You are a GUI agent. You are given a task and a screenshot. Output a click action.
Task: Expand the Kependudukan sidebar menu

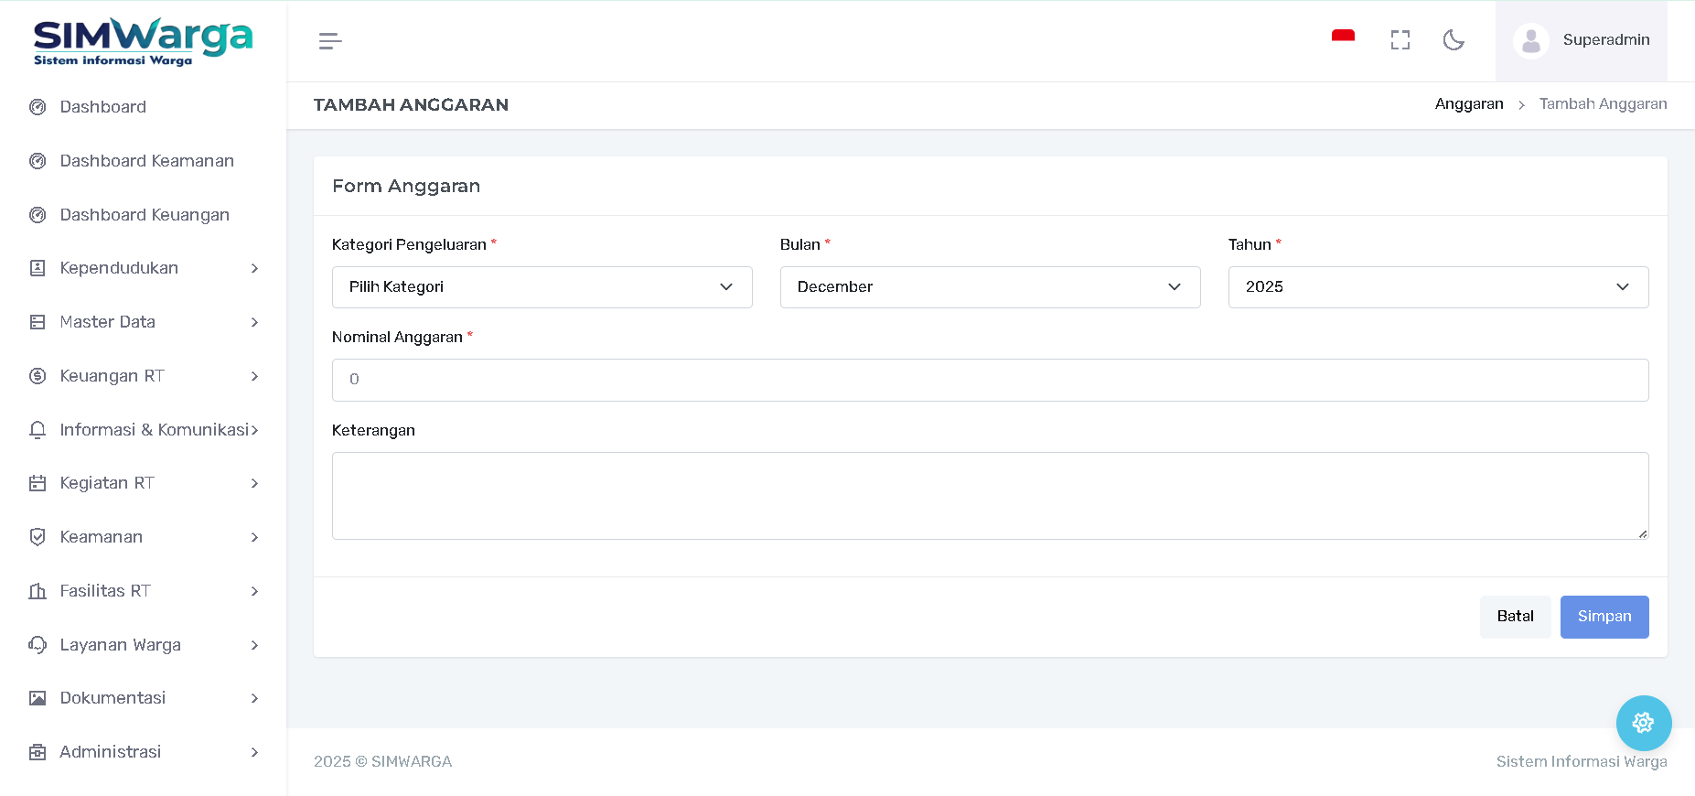pos(144,268)
